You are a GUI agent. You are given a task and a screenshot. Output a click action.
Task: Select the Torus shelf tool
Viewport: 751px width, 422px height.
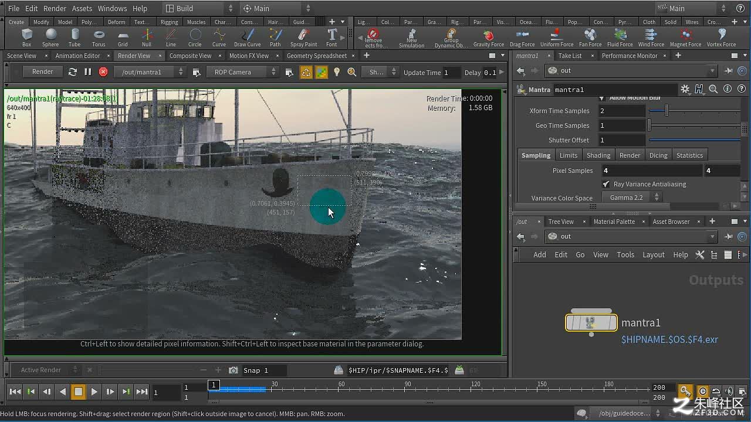(x=99, y=38)
